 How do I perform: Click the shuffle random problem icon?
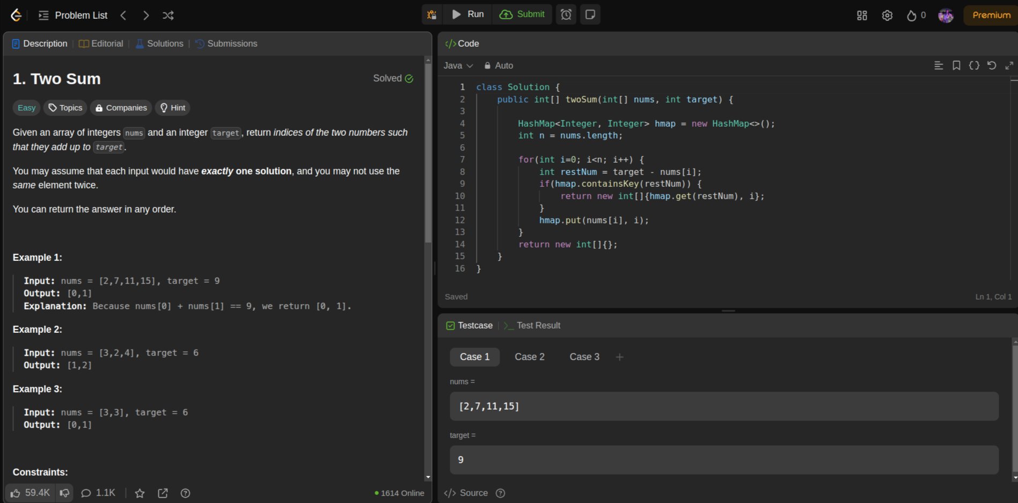(x=168, y=16)
